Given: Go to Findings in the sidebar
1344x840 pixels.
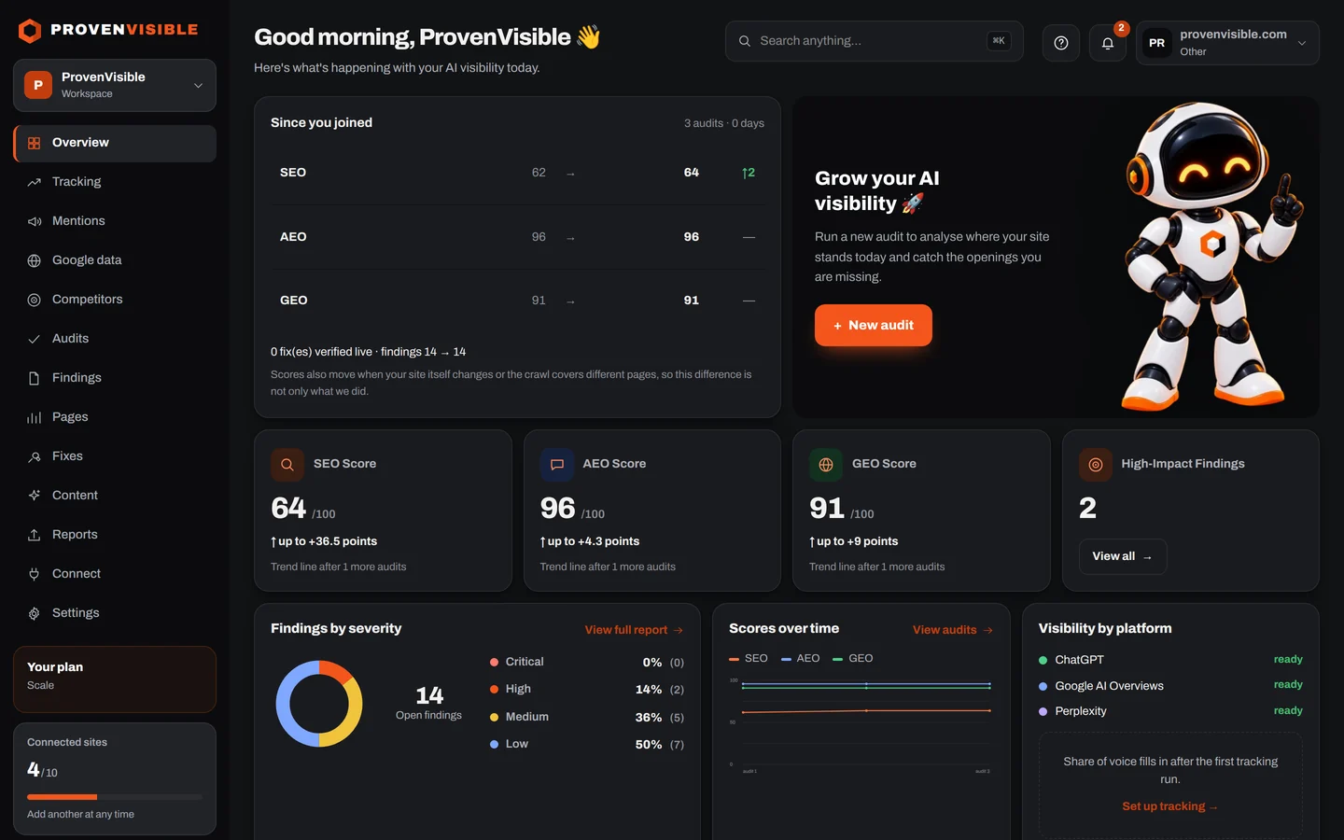Looking at the screenshot, I should [x=115, y=378].
